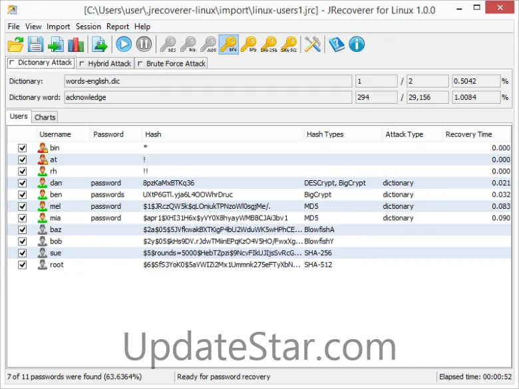
Task: Uncheck the checkbox for user dan
Action: click(22, 183)
